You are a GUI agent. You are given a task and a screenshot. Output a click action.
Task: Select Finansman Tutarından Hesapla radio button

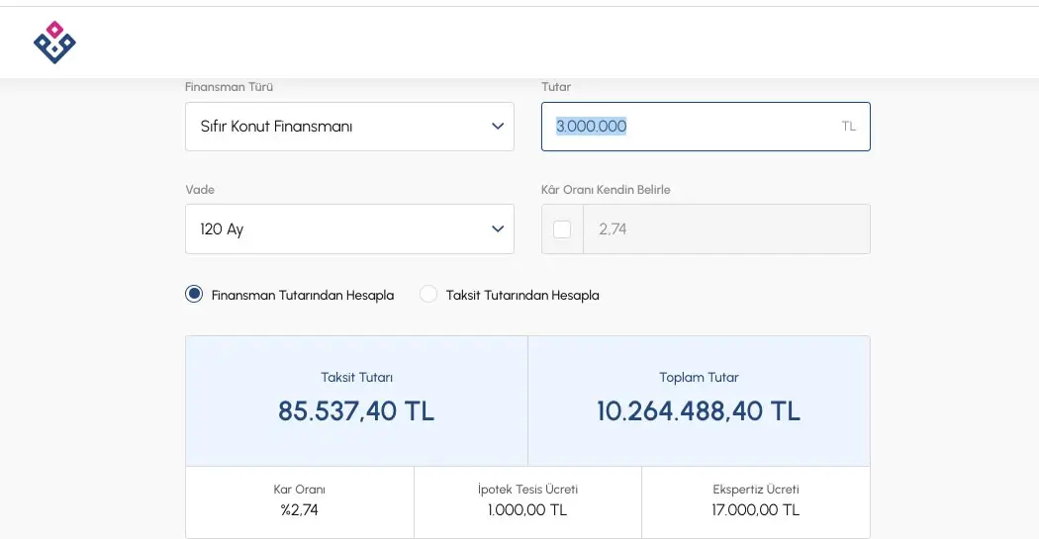(194, 295)
